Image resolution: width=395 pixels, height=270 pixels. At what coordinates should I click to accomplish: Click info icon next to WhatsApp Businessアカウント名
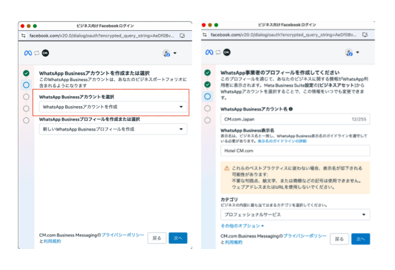pos(291,109)
